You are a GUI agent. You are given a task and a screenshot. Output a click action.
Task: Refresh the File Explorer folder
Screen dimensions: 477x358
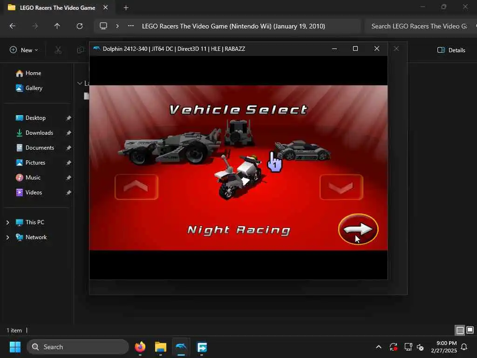pyautogui.click(x=80, y=26)
